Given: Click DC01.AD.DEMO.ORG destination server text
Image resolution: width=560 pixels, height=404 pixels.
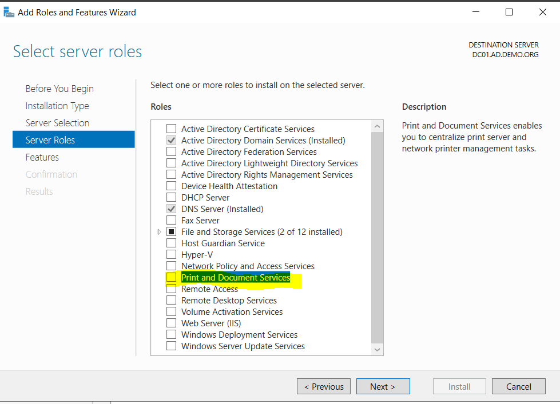Looking at the screenshot, I should [x=505, y=55].
